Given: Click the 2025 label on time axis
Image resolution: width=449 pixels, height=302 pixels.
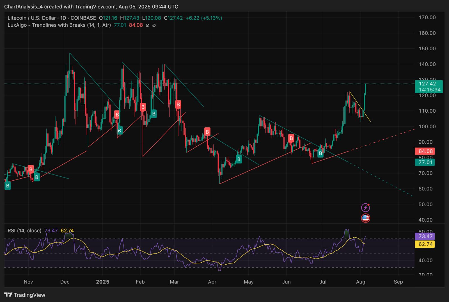Looking at the screenshot, I should [103, 282].
